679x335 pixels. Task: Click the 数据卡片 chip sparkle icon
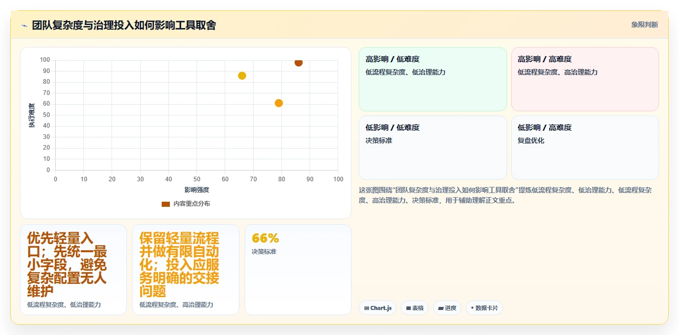(x=472, y=308)
